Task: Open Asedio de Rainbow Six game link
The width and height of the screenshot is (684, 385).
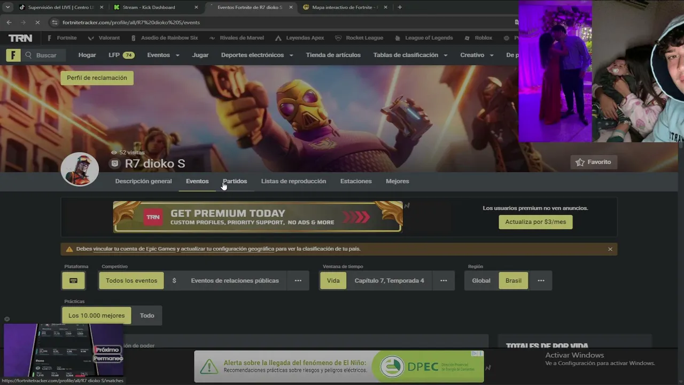Action: click(164, 38)
